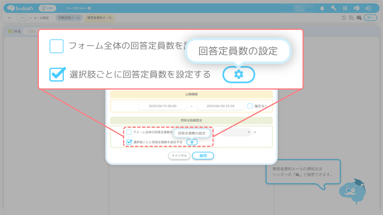383x215 pixels.
Task: Open the 人 capacity number dropdown
Action: (x=236, y=132)
